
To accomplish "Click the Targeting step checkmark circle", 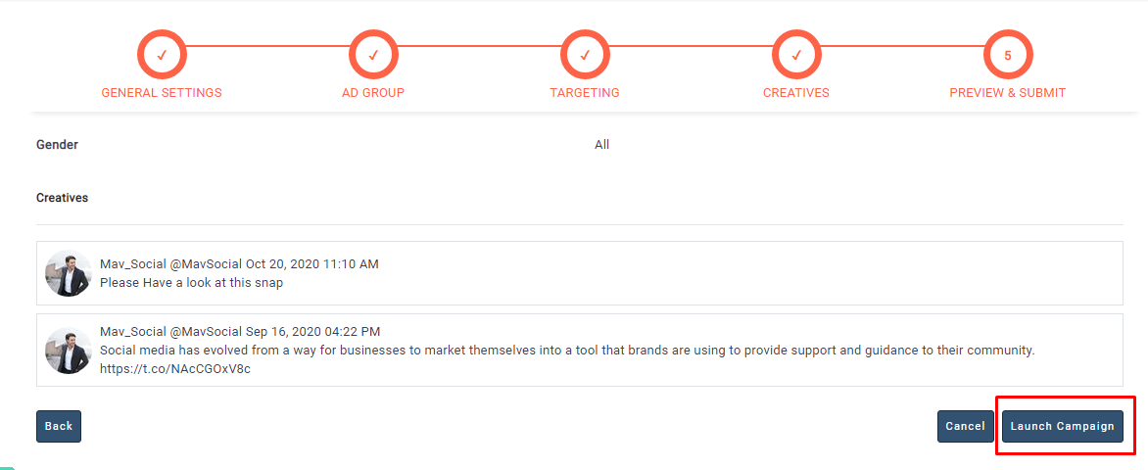I will point(585,55).
